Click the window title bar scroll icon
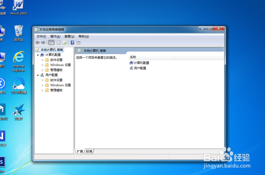 pos(36,30)
